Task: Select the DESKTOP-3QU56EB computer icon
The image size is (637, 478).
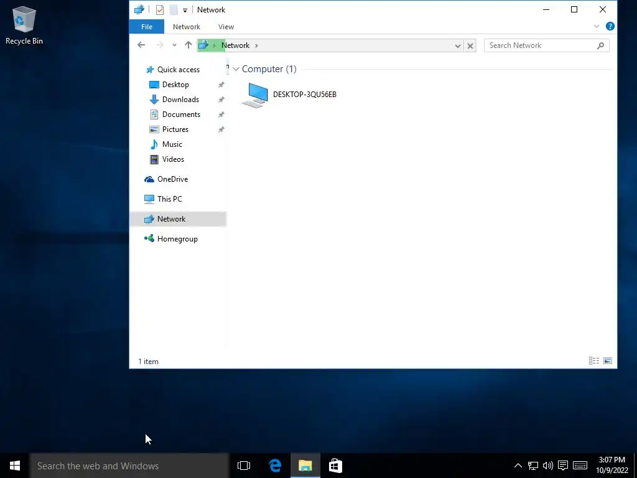Action: [x=254, y=95]
